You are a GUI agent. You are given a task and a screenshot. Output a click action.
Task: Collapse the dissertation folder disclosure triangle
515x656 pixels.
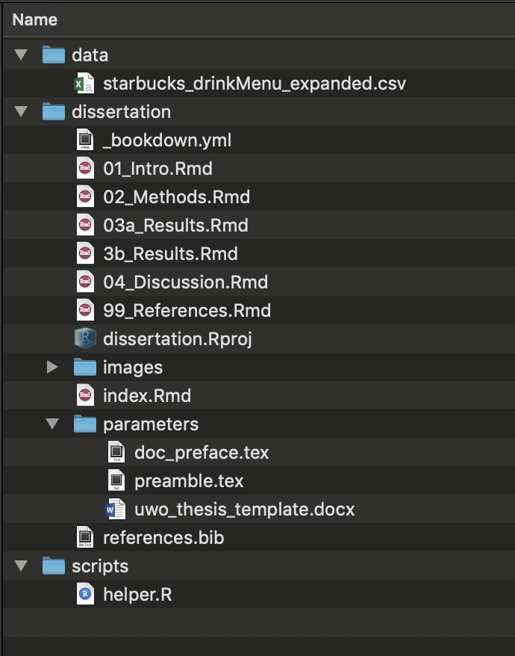pos(21,111)
